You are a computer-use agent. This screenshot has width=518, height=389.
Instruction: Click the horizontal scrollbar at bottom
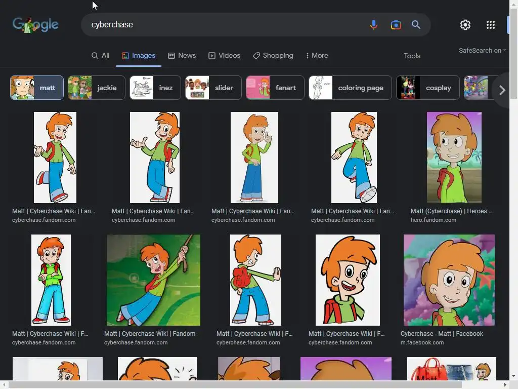(x=235, y=385)
